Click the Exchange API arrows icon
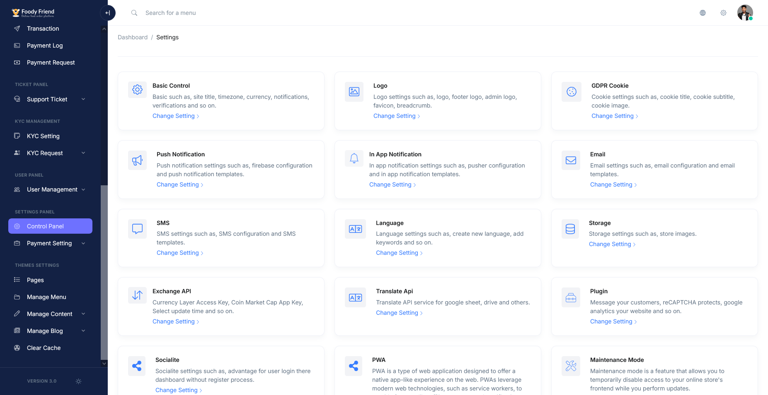768x395 pixels. coord(137,295)
